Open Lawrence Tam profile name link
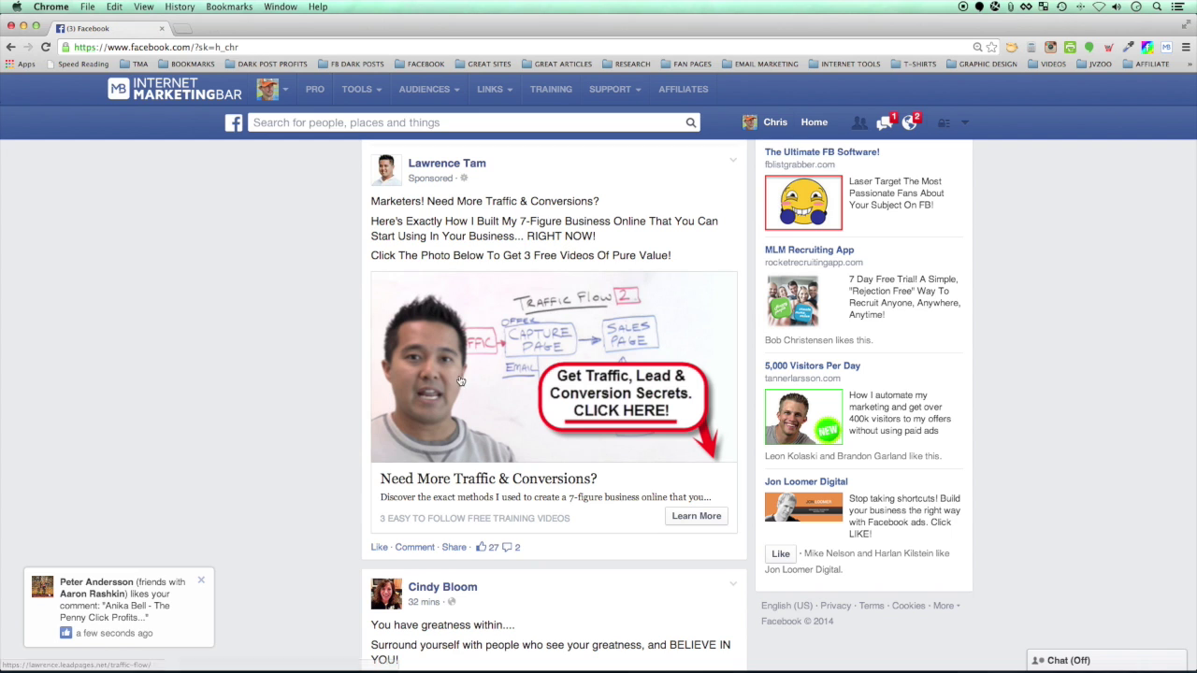Viewport: 1197px width, 673px height. (x=447, y=163)
